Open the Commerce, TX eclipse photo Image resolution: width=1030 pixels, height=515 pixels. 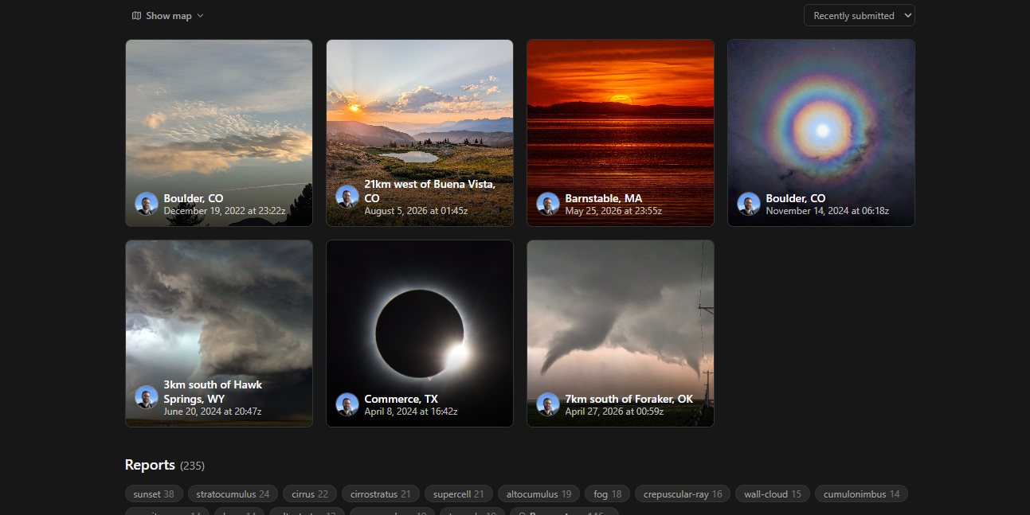[x=420, y=334]
